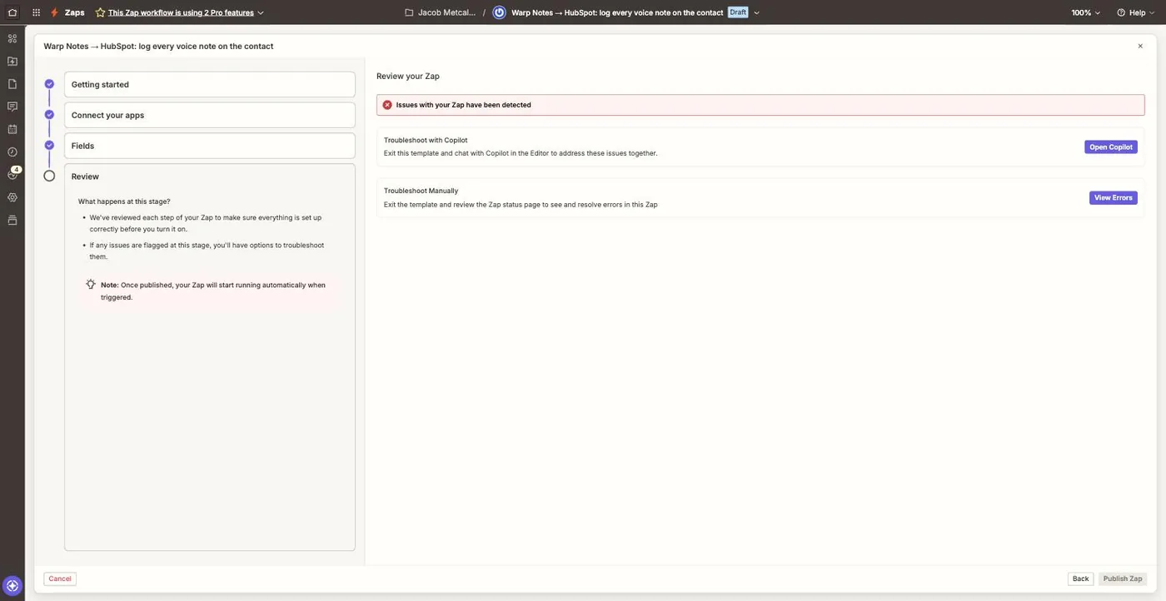Click the Cancel button
This screenshot has height=601, width=1166.
click(60, 579)
